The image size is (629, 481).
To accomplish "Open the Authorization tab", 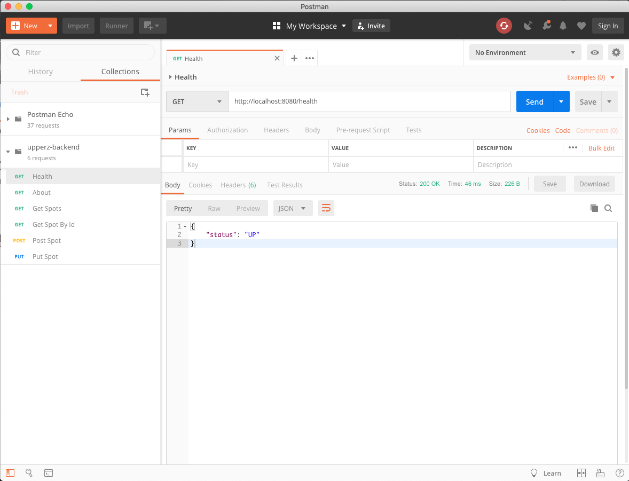I will click(227, 130).
